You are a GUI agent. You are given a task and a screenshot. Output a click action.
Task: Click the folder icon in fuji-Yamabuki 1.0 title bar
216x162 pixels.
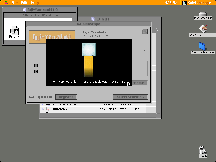tap(24, 9)
